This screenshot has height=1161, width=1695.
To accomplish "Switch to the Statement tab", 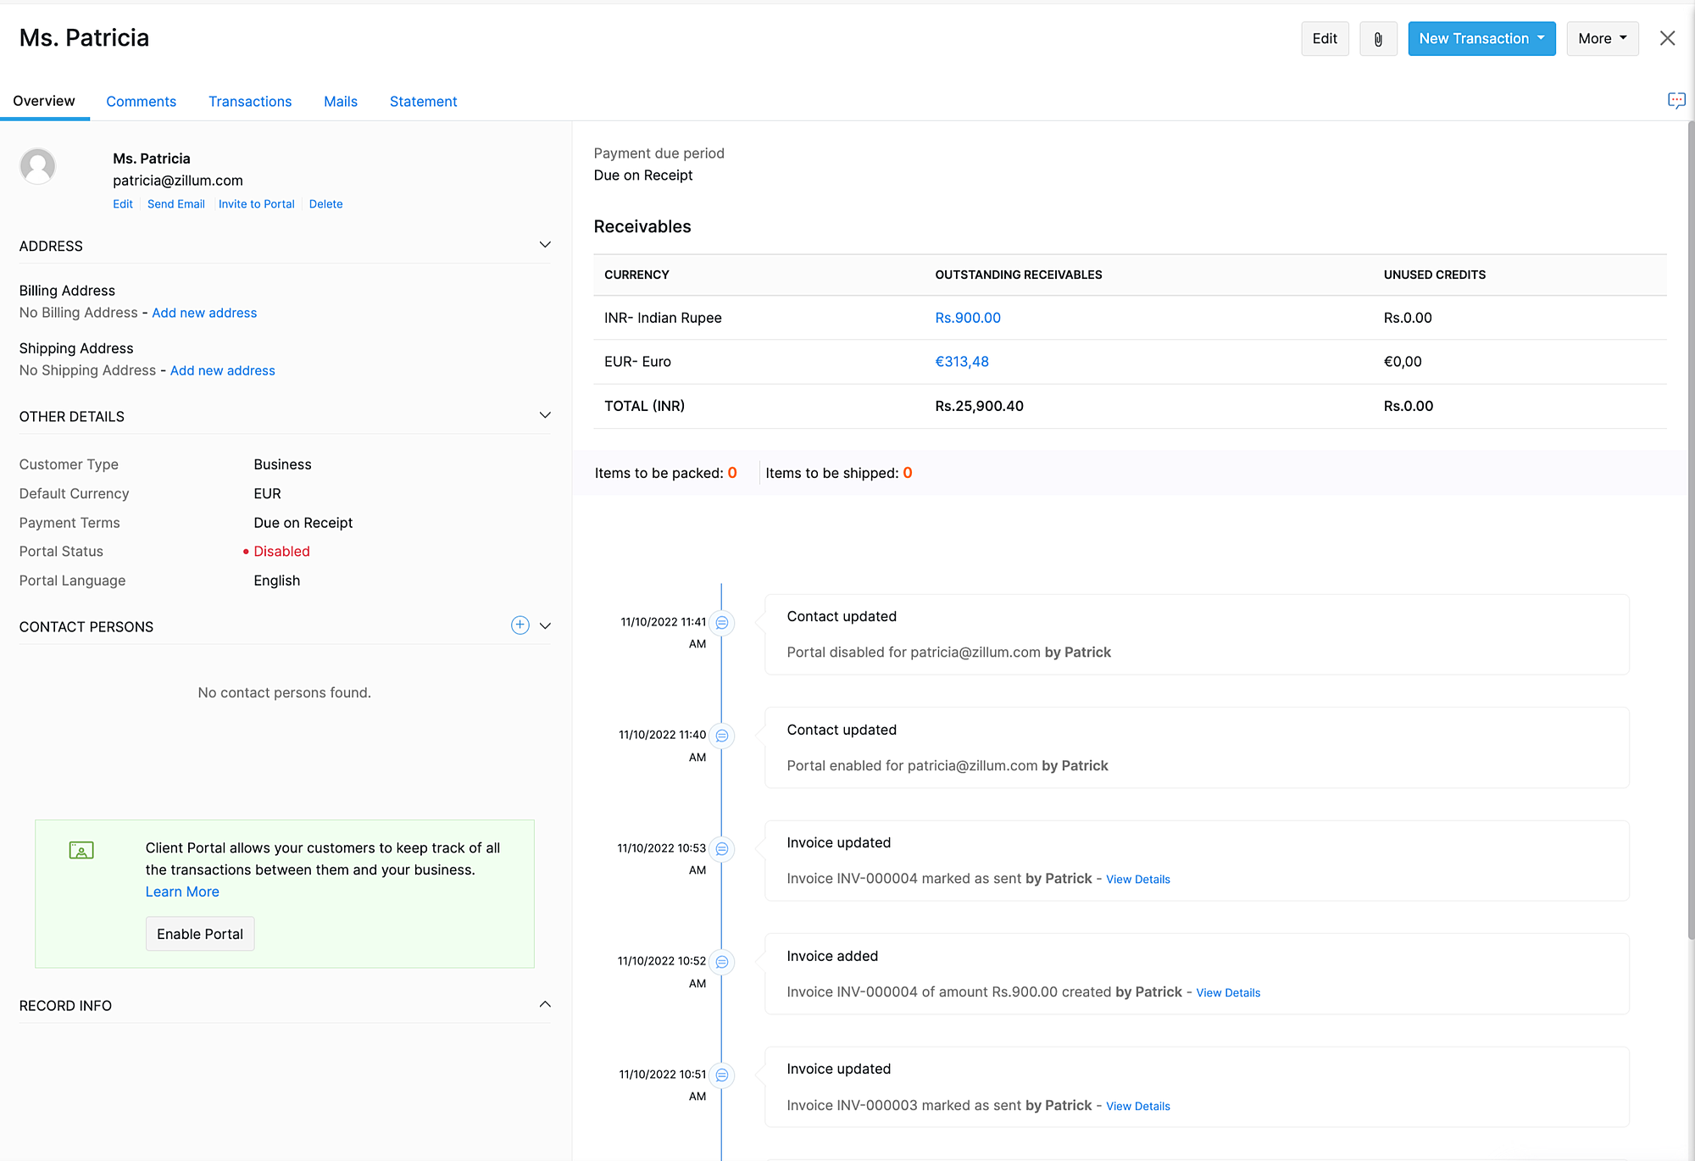I will click(x=422, y=101).
